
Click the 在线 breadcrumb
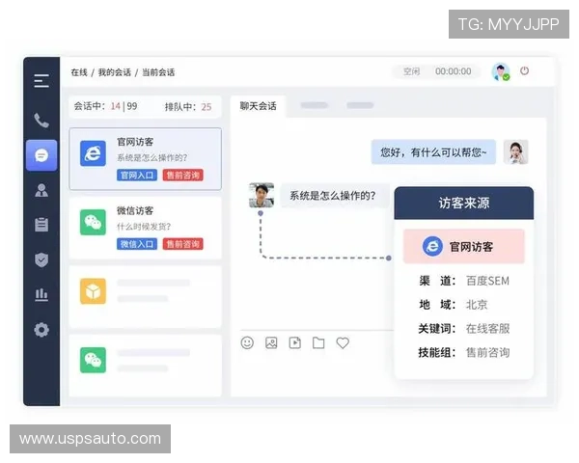point(79,72)
